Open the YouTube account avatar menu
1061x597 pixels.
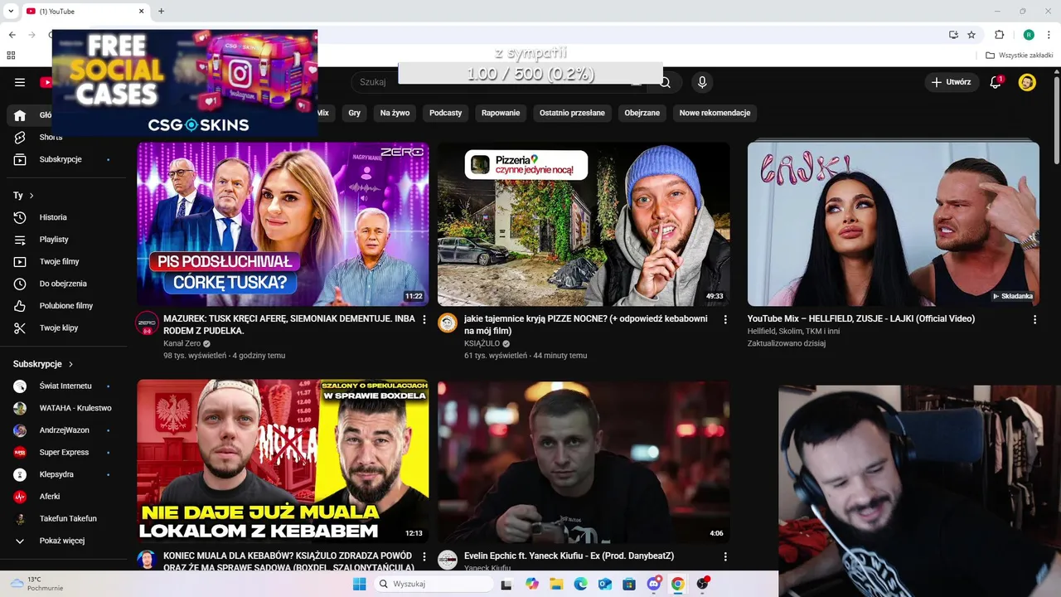tap(1027, 82)
